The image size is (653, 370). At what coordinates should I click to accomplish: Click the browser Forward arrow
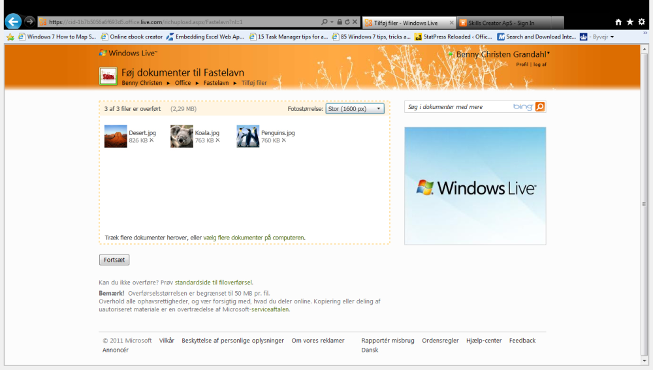coord(29,22)
